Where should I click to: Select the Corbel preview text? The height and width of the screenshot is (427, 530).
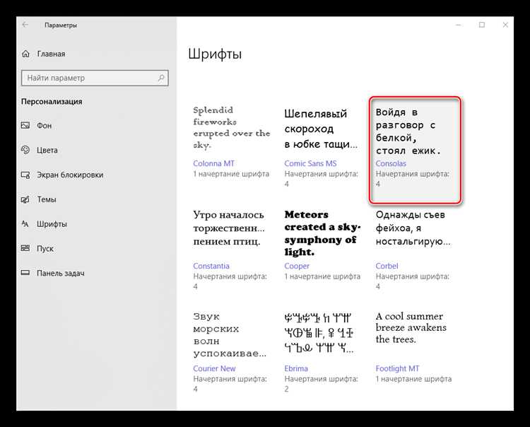point(413,228)
